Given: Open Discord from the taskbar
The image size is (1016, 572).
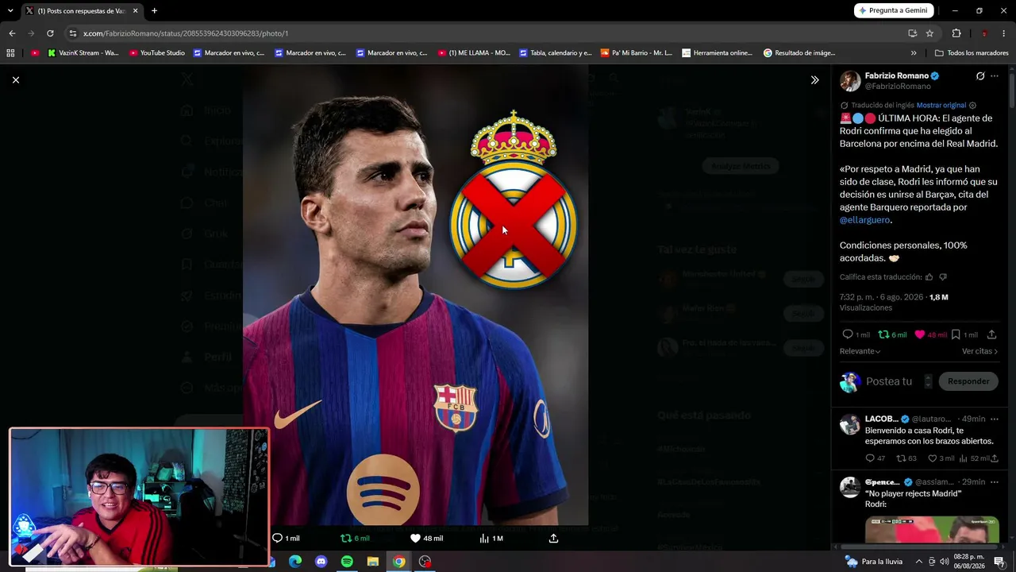Looking at the screenshot, I should [x=321, y=562].
